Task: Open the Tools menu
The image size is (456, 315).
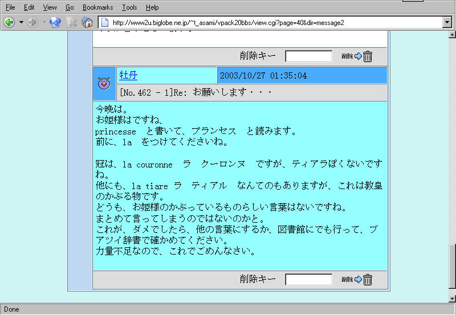Action: pyautogui.click(x=129, y=7)
